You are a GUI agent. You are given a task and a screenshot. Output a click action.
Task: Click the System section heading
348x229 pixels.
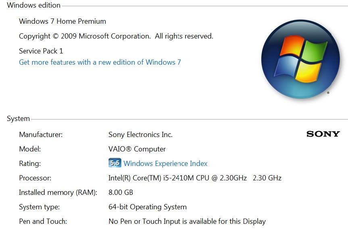(x=18, y=119)
